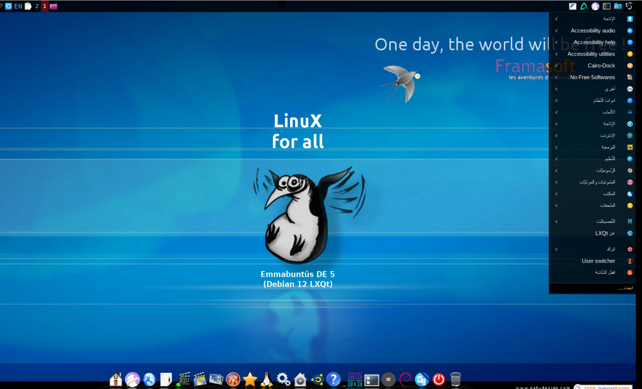
Task: Expand the اترك leave submenu chevron
Action: pyautogui.click(x=556, y=249)
